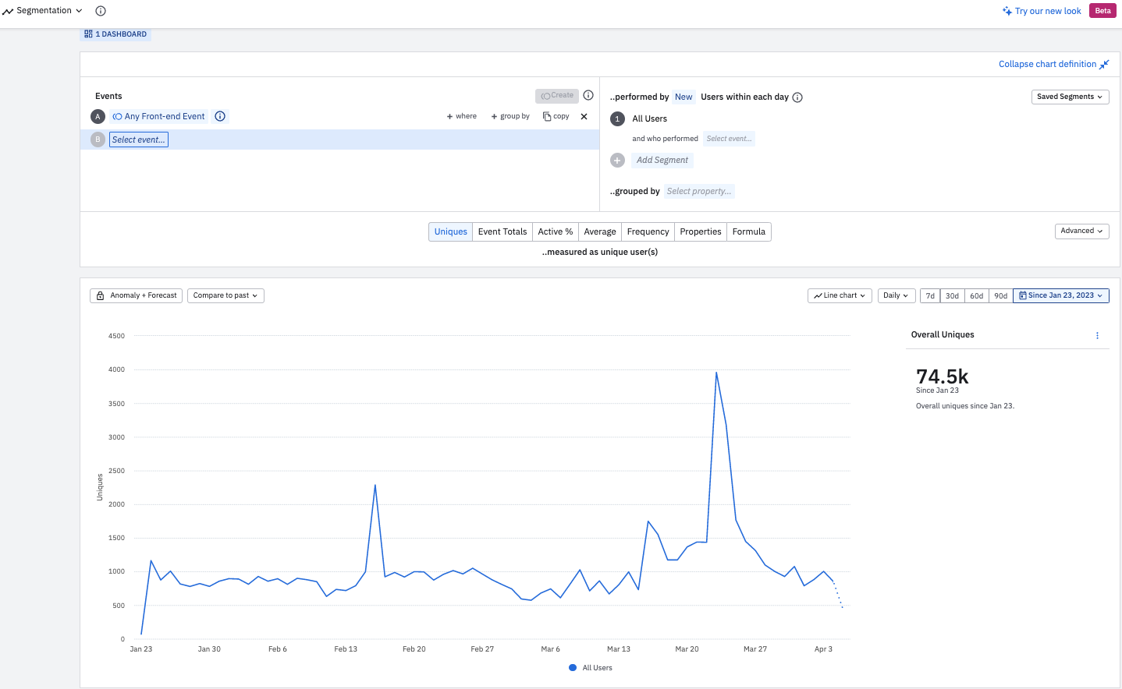Click info icon after 'Users within each day'
Viewport: 1122px width, 689px height.
click(x=797, y=97)
